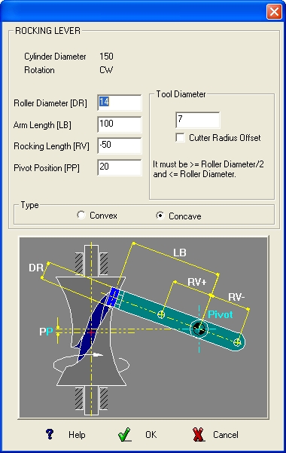
Task: Click the Rocking Length [RV] input field
Action: tap(120, 145)
